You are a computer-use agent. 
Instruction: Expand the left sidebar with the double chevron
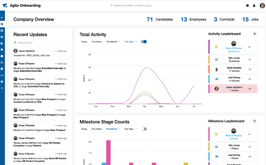pyautogui.click(x=2, y=18)
